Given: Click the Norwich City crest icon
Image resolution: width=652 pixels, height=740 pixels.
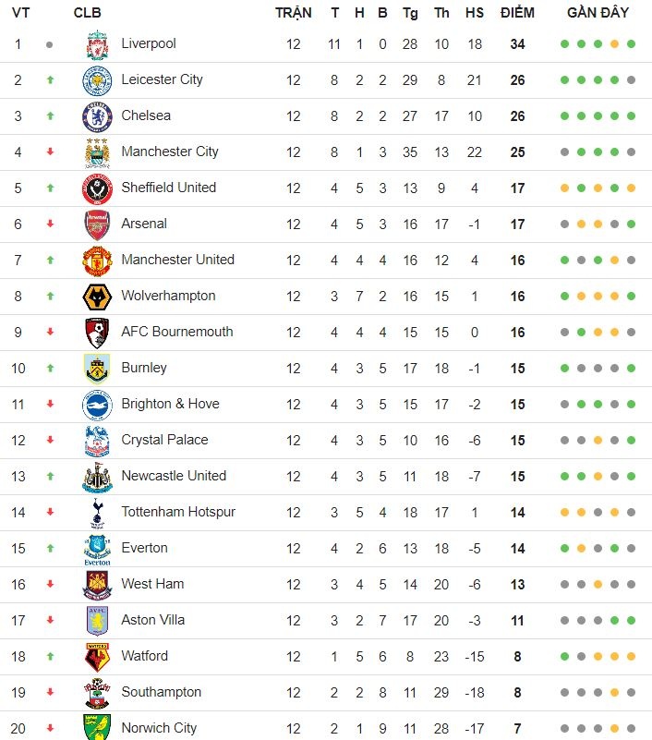Looking at the screenshot, I should click(x=97, y=728).
